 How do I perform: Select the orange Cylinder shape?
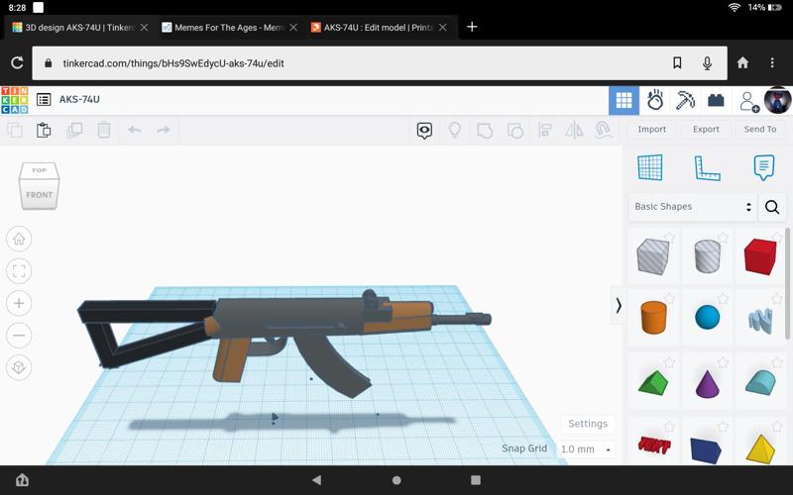point(653,317)
